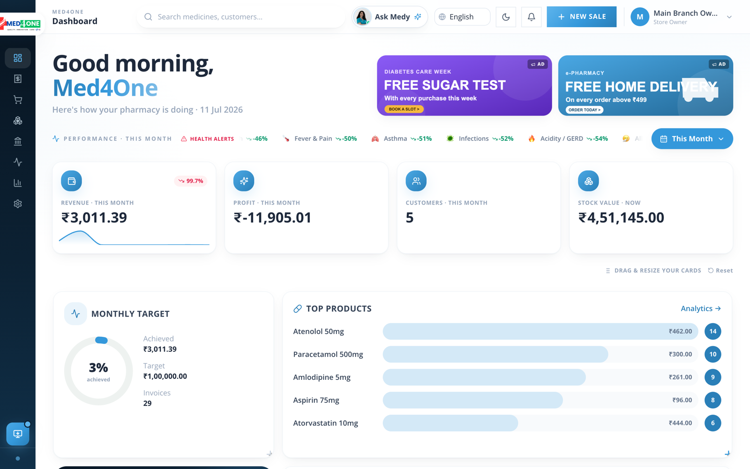750x469 pixels.
Task: Click the revenue value ₹3,011.39 on revenue card
Action: tap(94, 218)
